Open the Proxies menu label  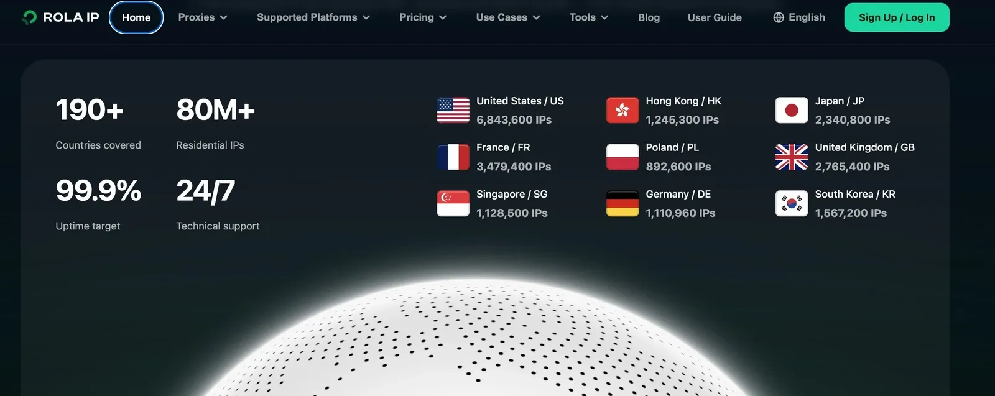pos(197,17)
